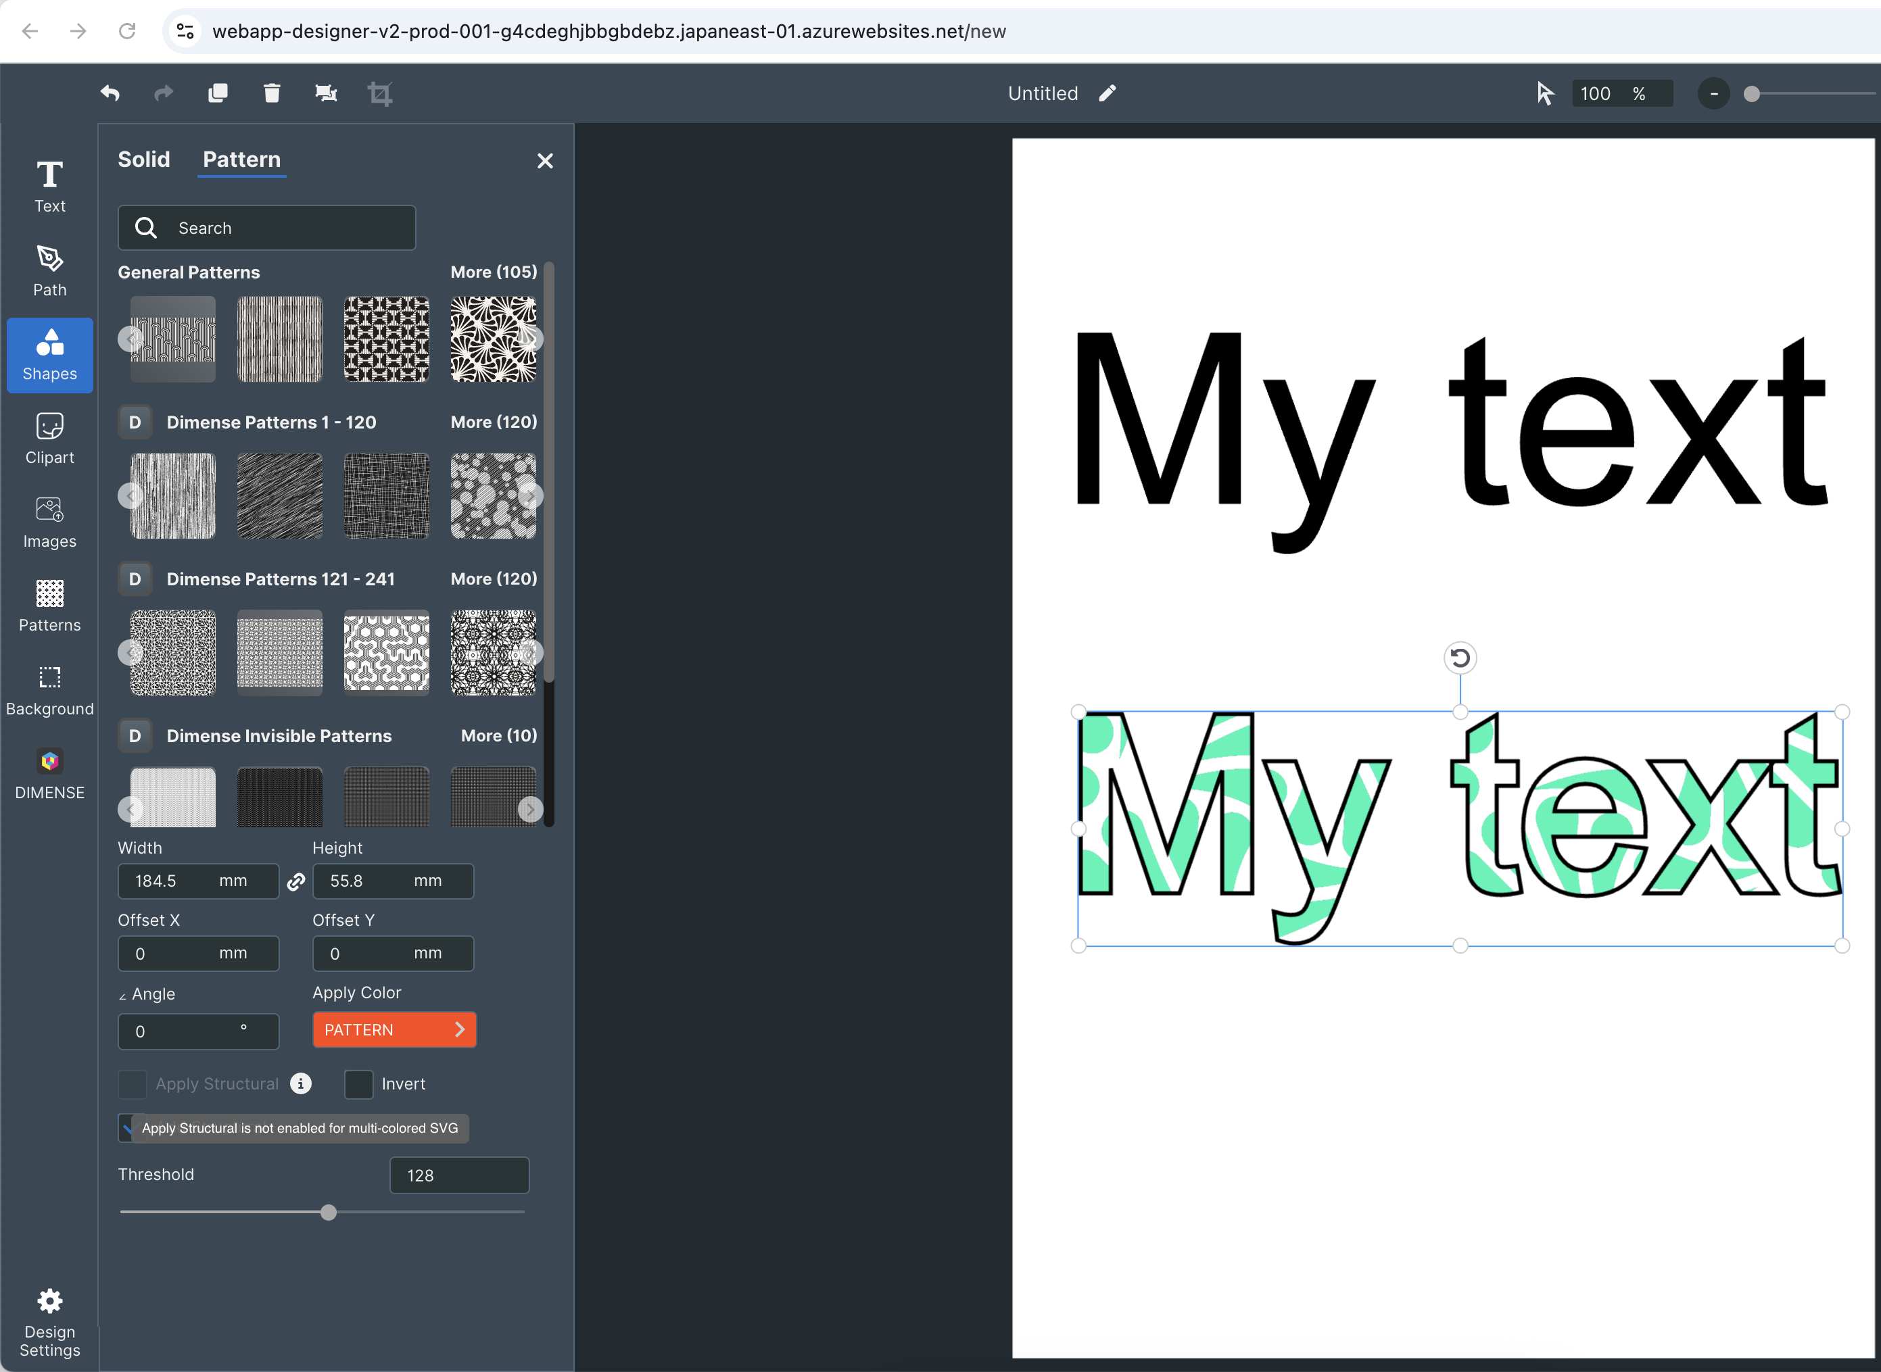The height and width of the screenshot is (1372, 1881).
Task: Click the Offset X field
Action: pyautogui.click(x=199, y=954)
